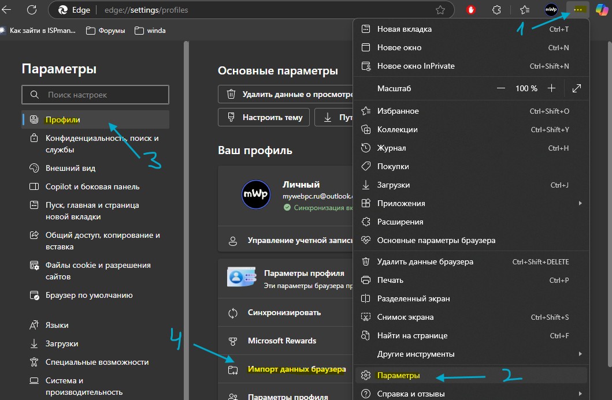This screenshot has height=400, width=612.
Task: Open Copilot и боковая панель settings
Action: 96,187
